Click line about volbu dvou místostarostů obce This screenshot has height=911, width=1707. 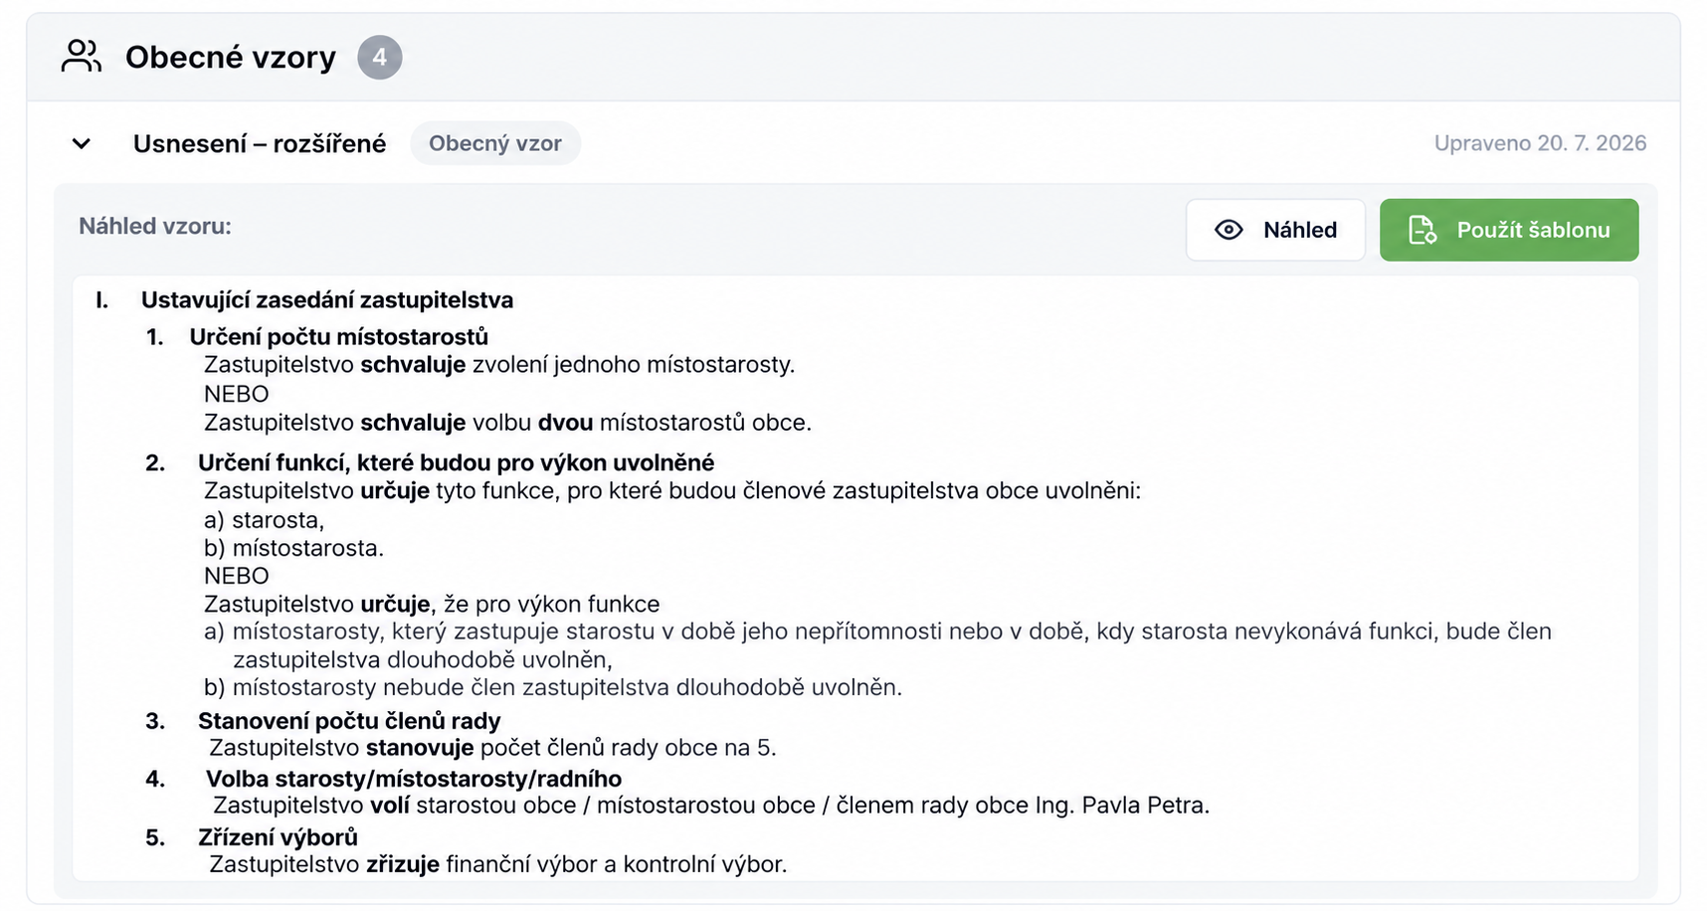pyautogui.click(x=507, y=423)
